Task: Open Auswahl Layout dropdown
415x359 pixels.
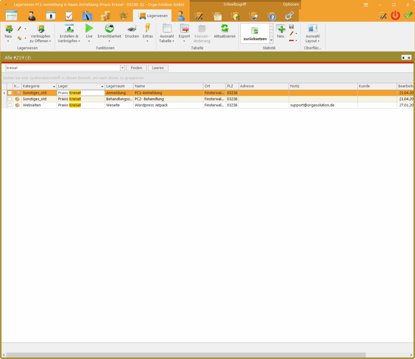Action: click(312, 38)
